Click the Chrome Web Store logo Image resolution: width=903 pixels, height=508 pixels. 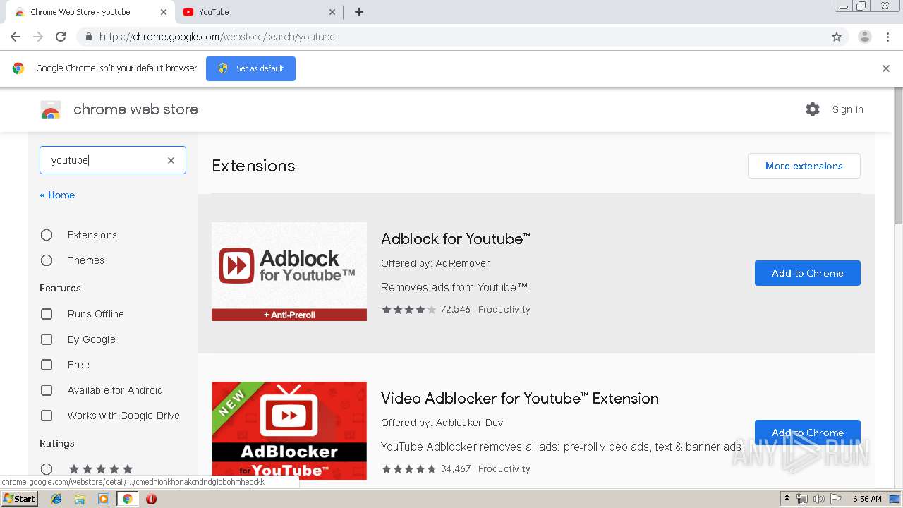51,110
